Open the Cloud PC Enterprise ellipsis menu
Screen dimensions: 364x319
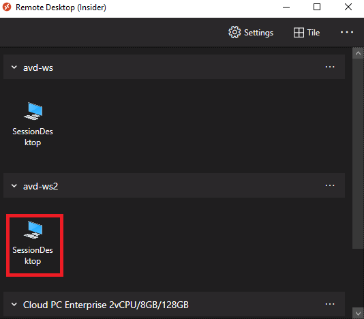(330, 304)
